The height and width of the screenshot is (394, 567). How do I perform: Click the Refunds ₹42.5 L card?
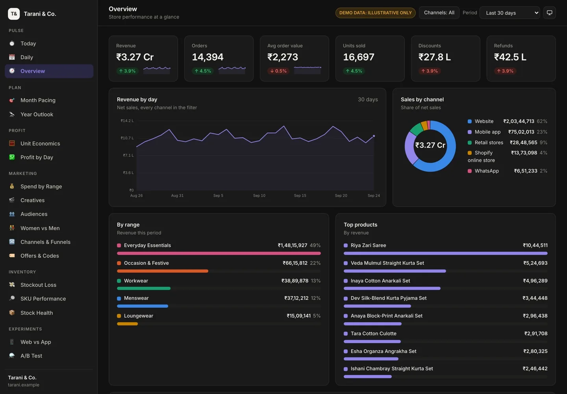(521, 59)
